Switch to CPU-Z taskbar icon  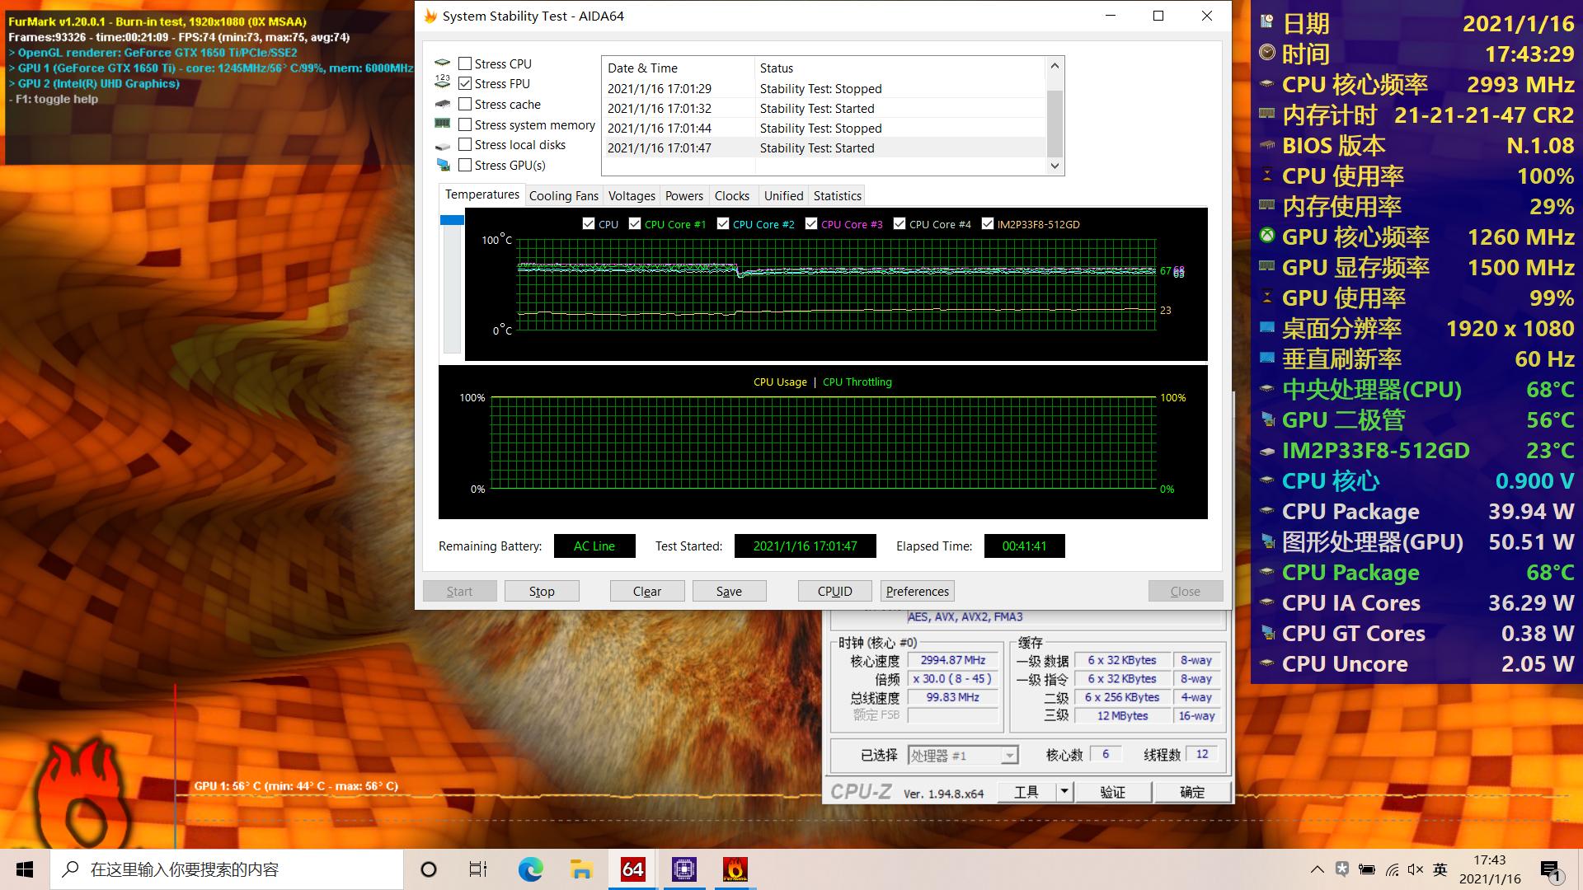pos(683,869)
